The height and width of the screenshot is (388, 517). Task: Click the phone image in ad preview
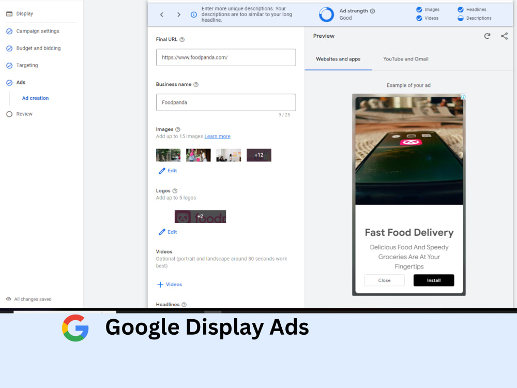[409, 151]
